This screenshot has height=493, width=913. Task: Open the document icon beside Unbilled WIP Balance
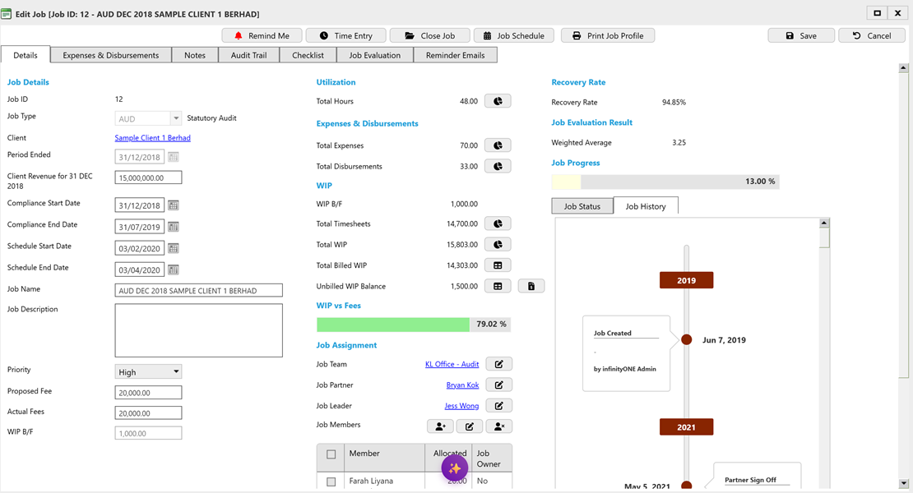(x=531, y=285)
